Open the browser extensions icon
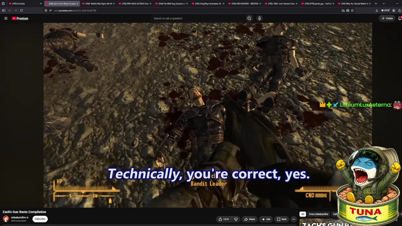 tap(399, 10)
